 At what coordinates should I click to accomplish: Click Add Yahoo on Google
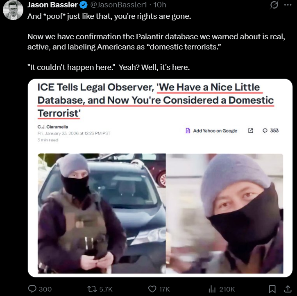211,130
